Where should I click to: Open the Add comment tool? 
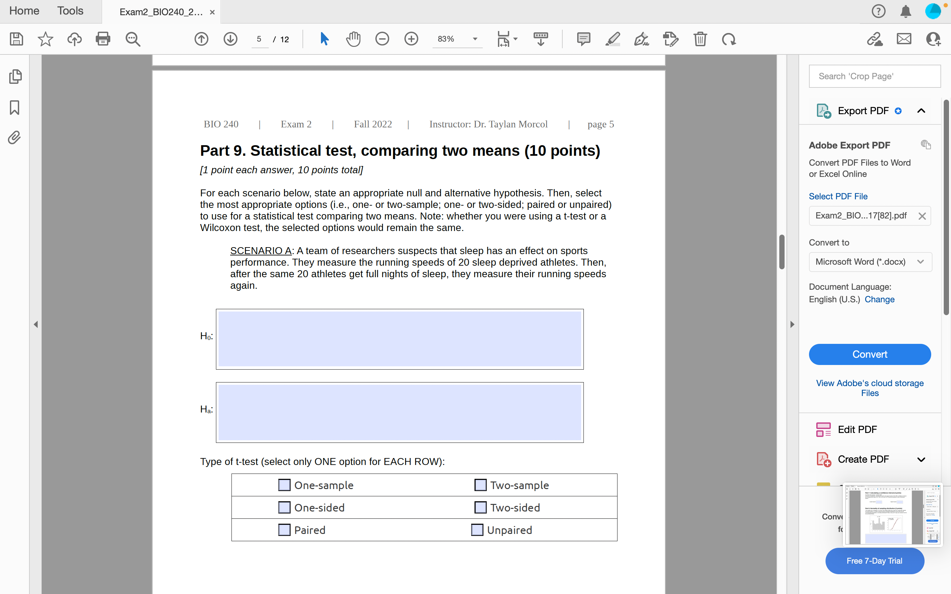tap(583, 39)
